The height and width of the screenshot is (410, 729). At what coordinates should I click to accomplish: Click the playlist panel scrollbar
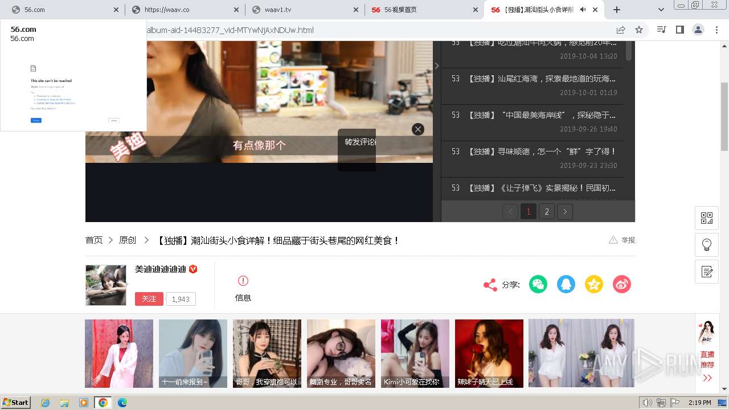629,51
